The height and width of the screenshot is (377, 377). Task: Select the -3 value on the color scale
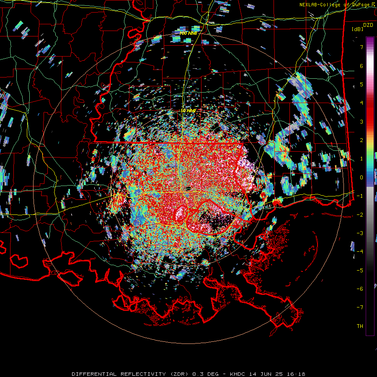click(x=360, y=233)
